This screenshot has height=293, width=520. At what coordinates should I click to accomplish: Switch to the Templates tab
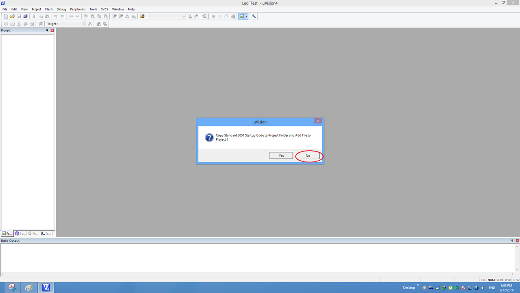[46, 234]
